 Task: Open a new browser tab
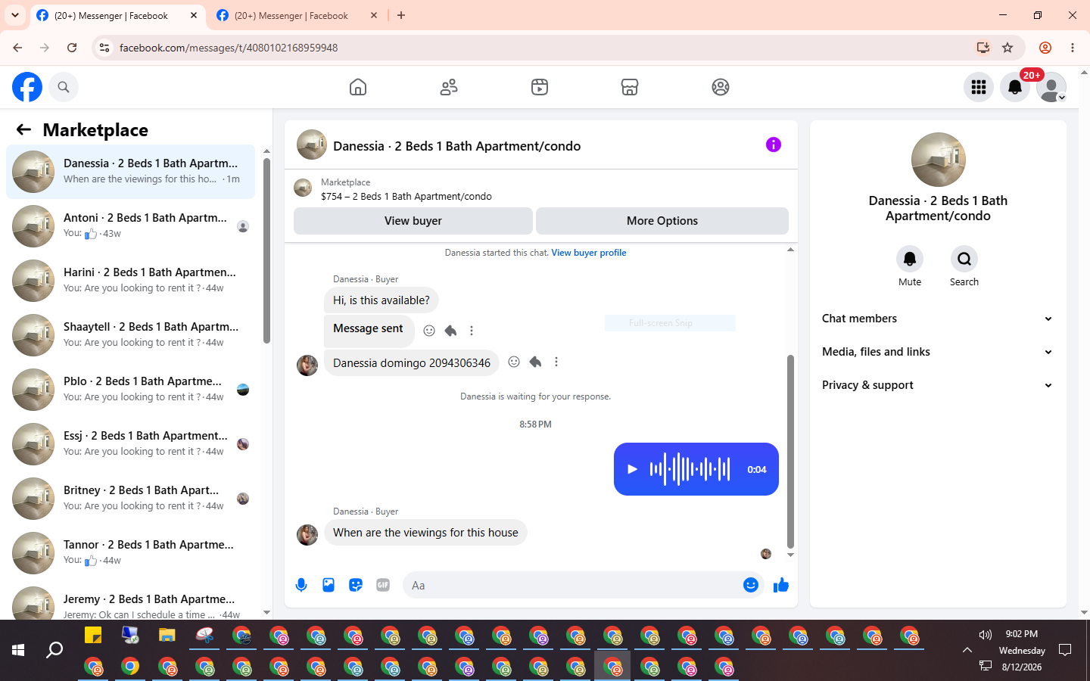(401, 15)
